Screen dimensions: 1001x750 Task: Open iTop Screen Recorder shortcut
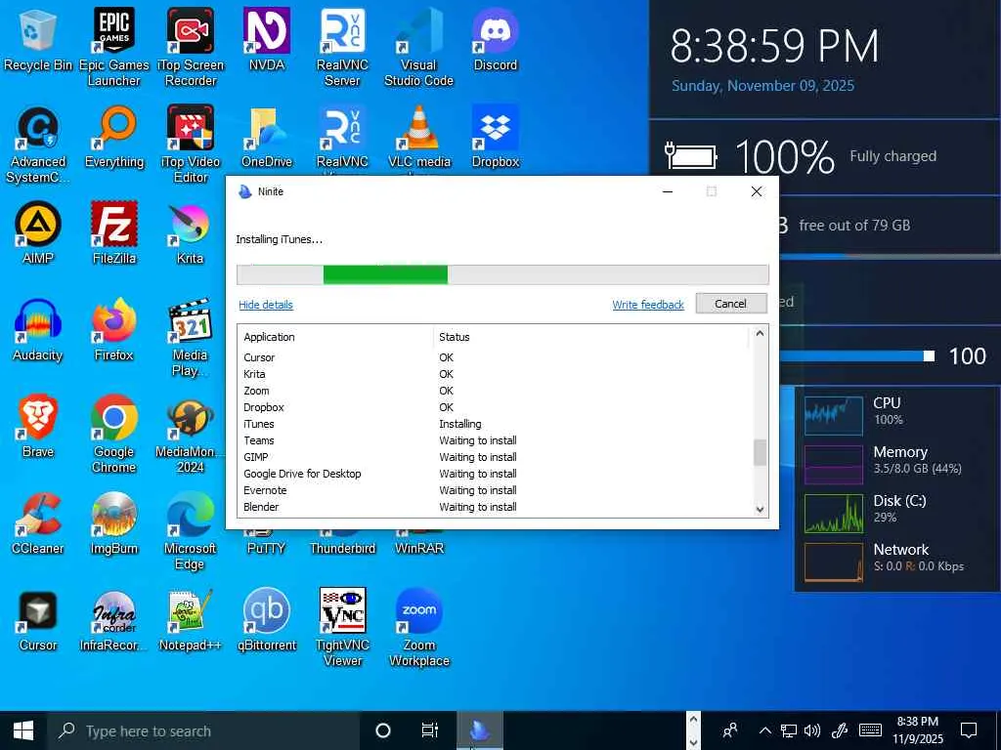point(191,47)
